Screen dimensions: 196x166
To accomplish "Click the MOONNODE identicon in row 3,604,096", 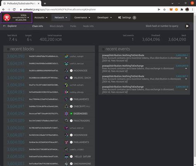I will click(x=67, y=71).
